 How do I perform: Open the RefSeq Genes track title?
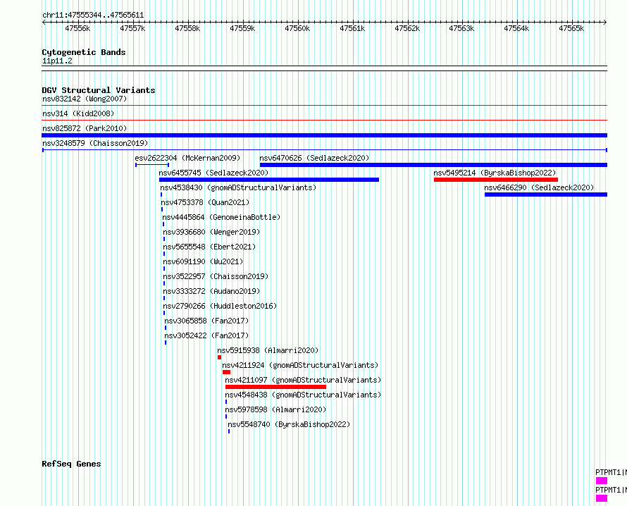71,464
